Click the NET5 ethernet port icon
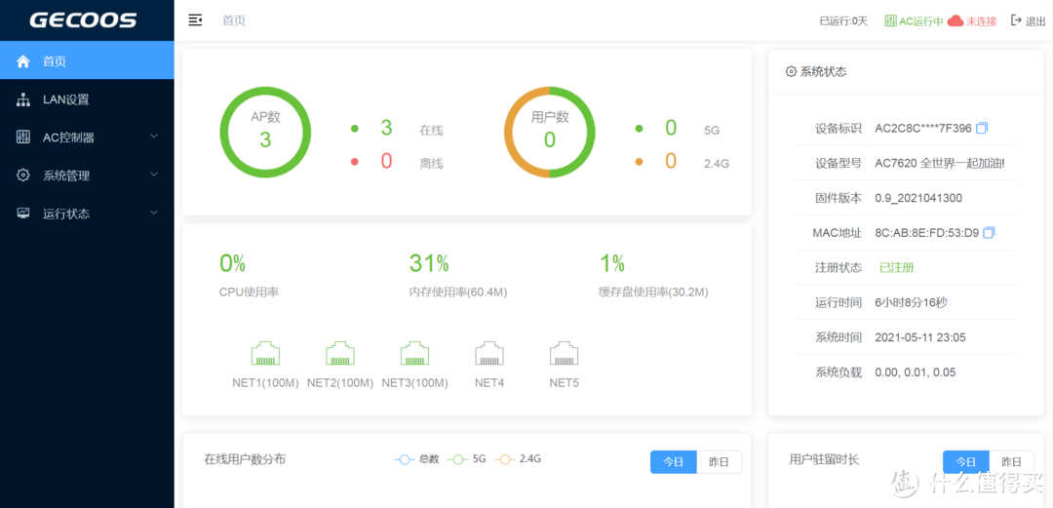 click(x=564, y=353)
